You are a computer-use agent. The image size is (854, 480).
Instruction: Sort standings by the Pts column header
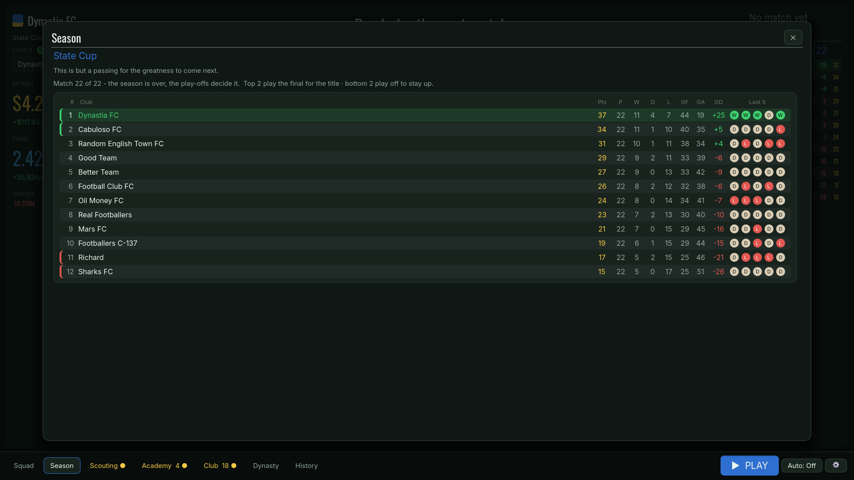[x=602, y=102]
